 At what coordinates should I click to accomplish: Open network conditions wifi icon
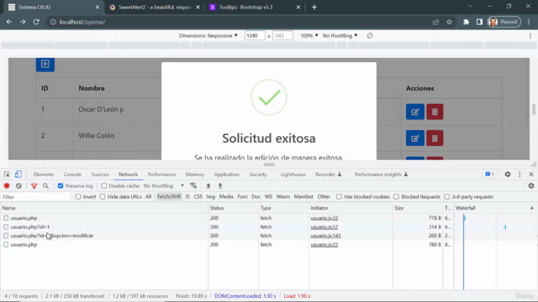(x=193, y=185)
